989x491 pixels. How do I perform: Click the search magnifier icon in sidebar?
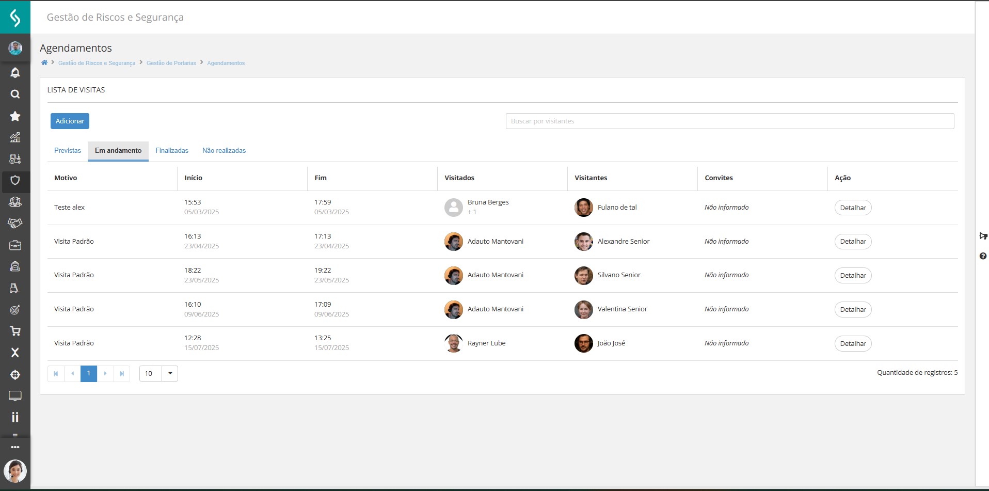[x=15, y=94]
